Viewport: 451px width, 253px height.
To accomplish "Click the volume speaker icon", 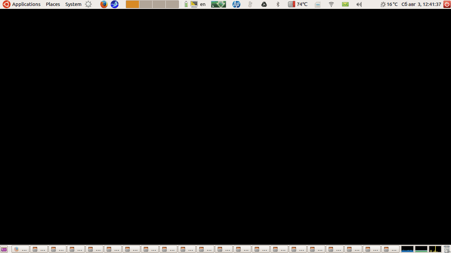I will pyautogui.click(x=359, y=4).
